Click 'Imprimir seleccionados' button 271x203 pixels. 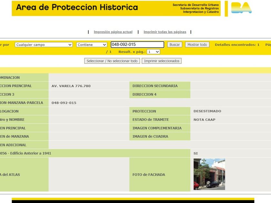click(x=162, y=61)
